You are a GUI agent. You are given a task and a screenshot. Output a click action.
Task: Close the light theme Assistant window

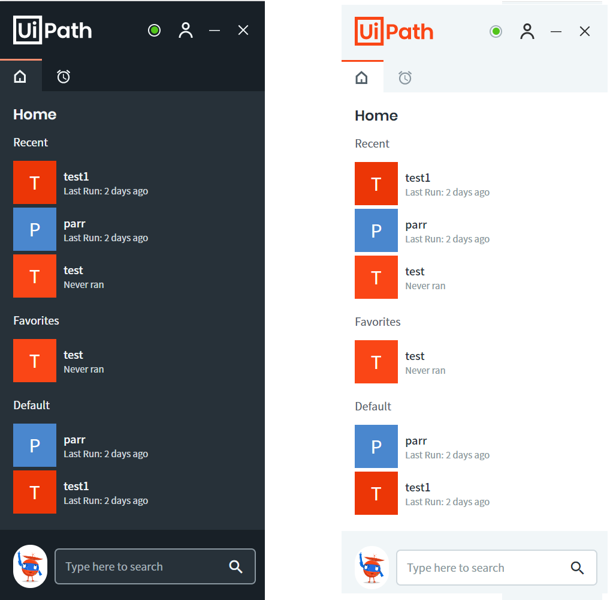tap(585, 31)
